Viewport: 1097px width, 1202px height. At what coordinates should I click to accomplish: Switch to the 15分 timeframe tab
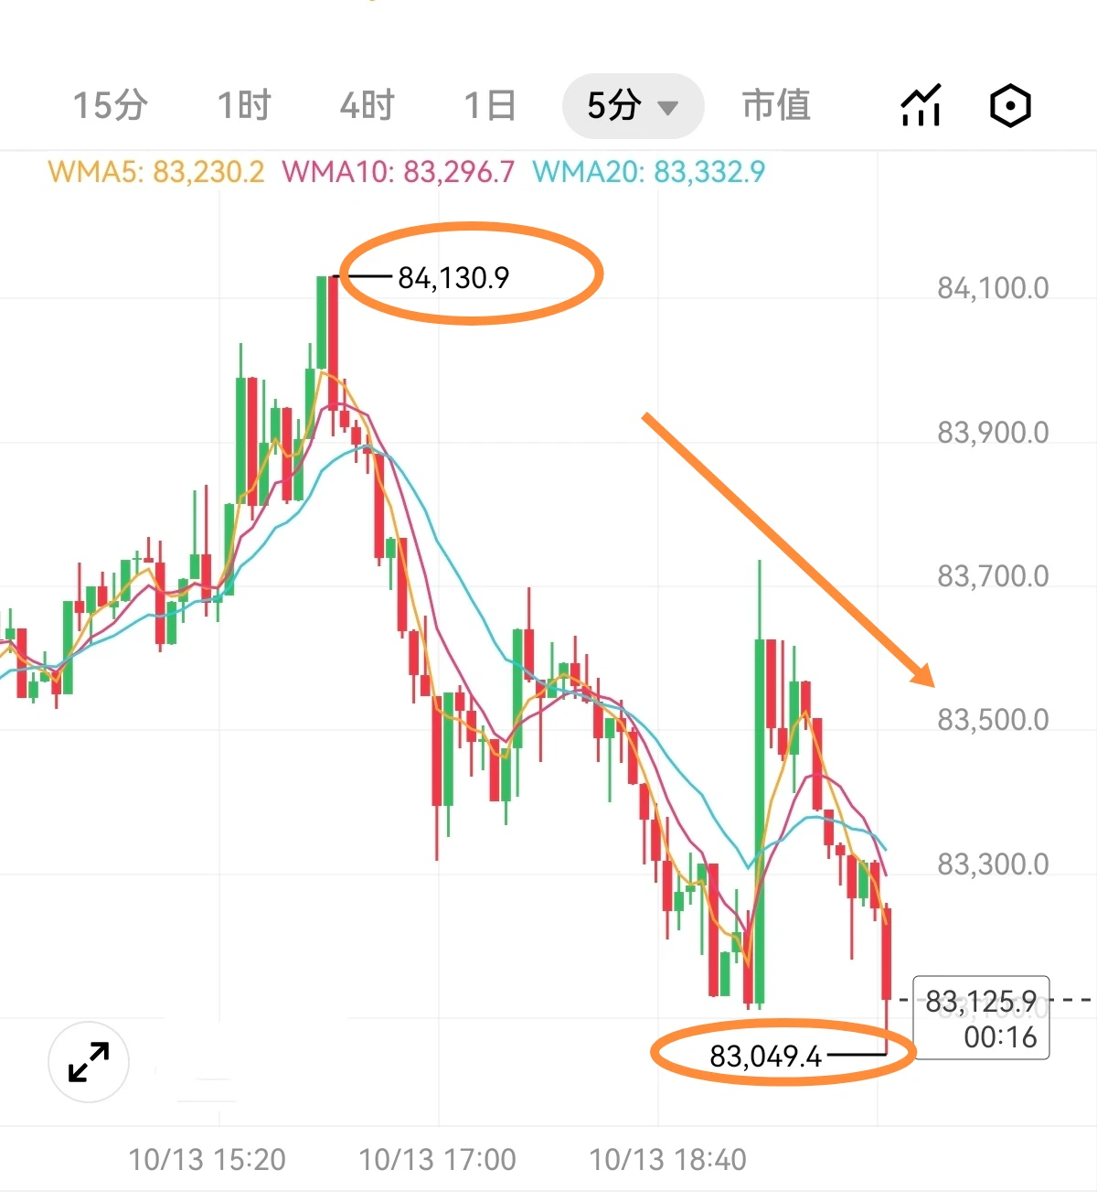[111, 106]
